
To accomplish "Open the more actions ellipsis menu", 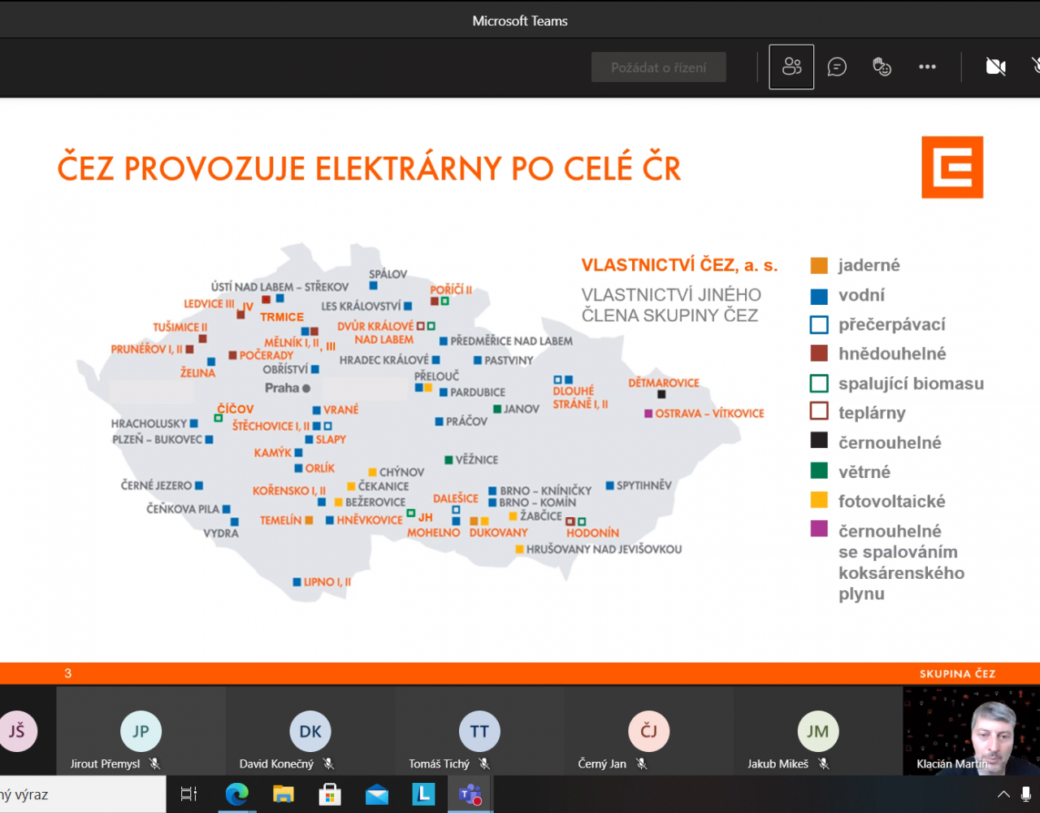I will [x=927, y=67].
